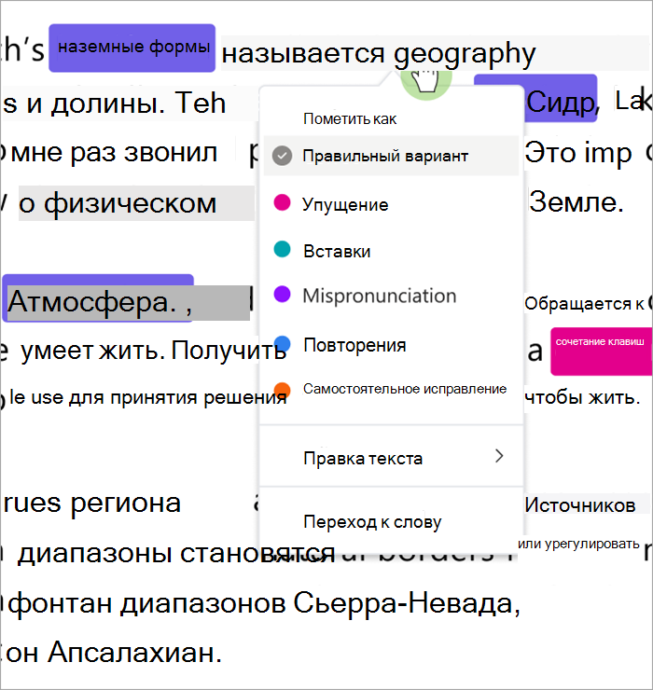Click the word 'региона' in the passage
The height and width of the screenshot is (690, 653).
(126, 504)
